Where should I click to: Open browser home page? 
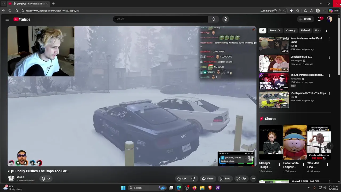(16, 11)
